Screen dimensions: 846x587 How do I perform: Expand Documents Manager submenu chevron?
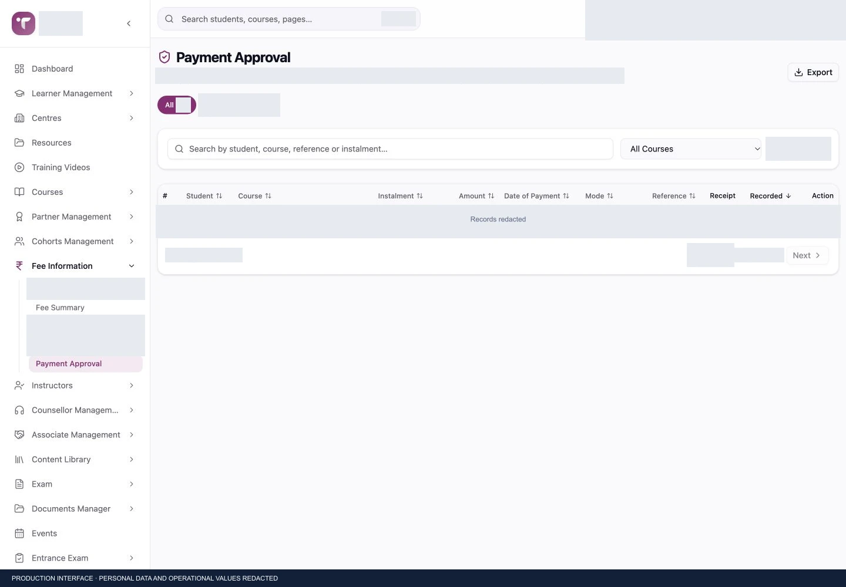click(x=132, y=509)
